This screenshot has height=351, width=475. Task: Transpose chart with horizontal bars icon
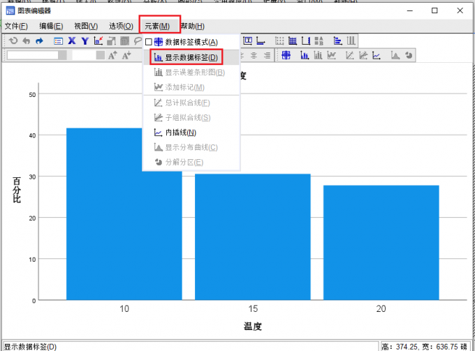point(337,40)
